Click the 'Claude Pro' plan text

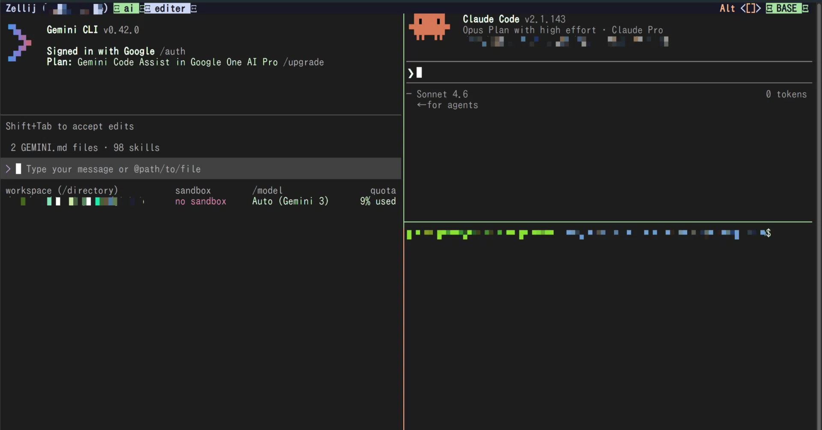point(637,30)
